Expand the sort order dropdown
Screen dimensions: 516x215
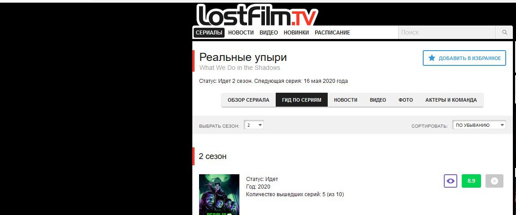tap(479, 125)
